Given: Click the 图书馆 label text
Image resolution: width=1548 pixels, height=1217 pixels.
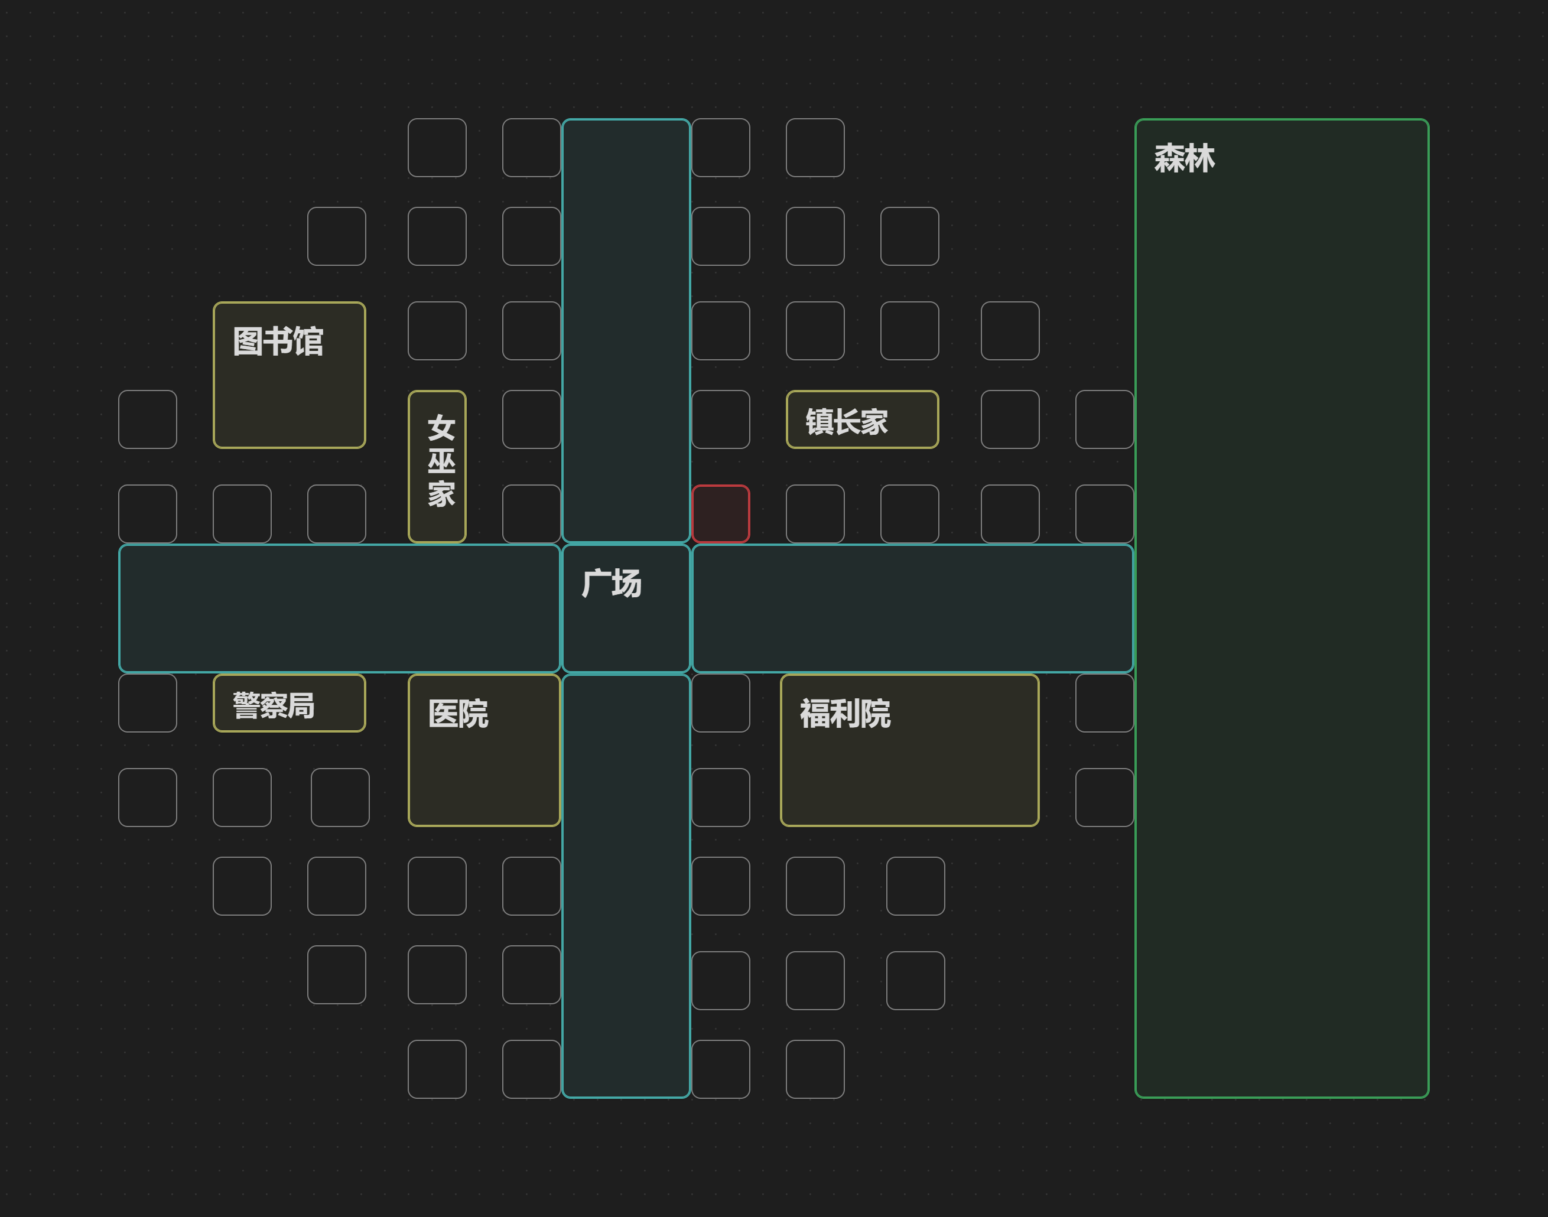Looking at the screenshot, I should pyautogui.click(x=278, y=342).
